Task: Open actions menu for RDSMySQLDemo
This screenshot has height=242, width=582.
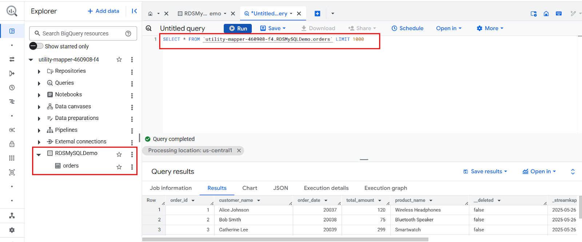Action: [132, 154]
